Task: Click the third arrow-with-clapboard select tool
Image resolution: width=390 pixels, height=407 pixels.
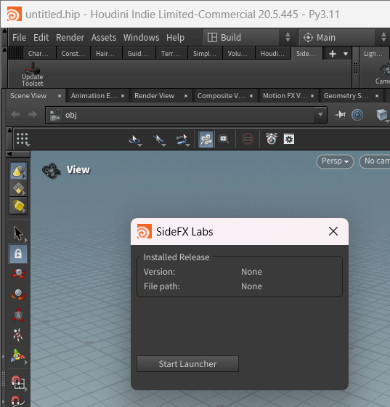Action: (x=182, y=140)
